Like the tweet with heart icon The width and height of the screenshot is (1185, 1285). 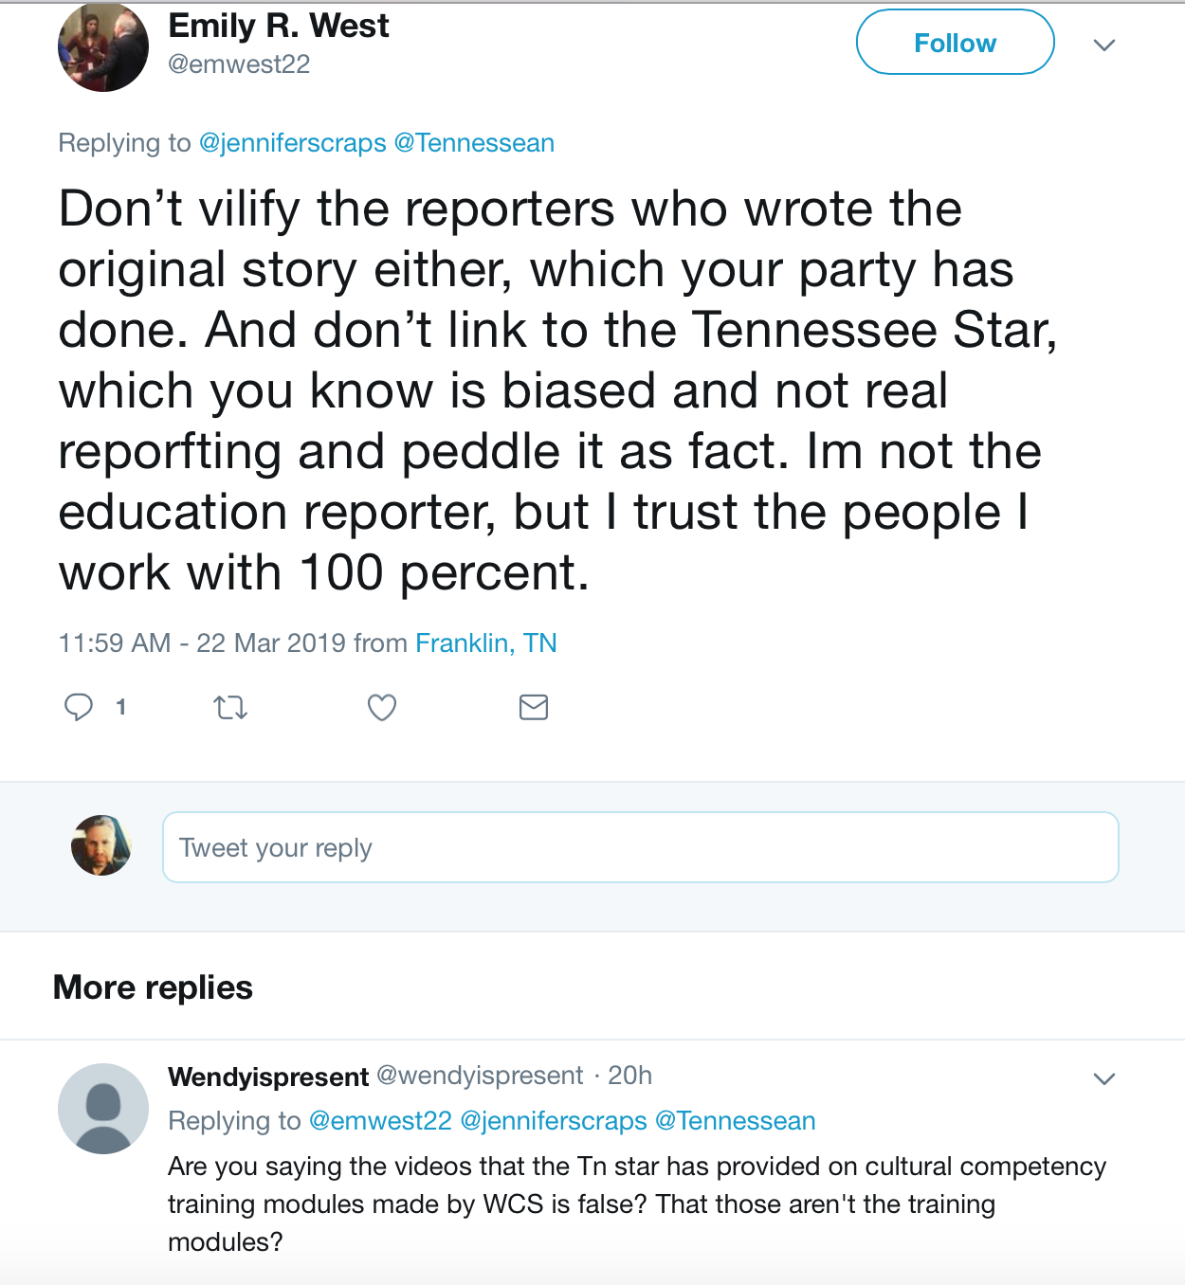click(382, 707)
